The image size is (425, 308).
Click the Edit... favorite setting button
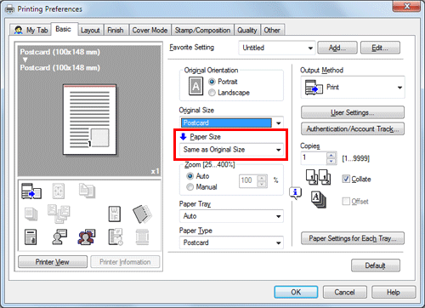380,48
